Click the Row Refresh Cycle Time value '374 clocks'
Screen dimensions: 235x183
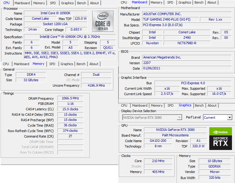[x=70, y=131]
